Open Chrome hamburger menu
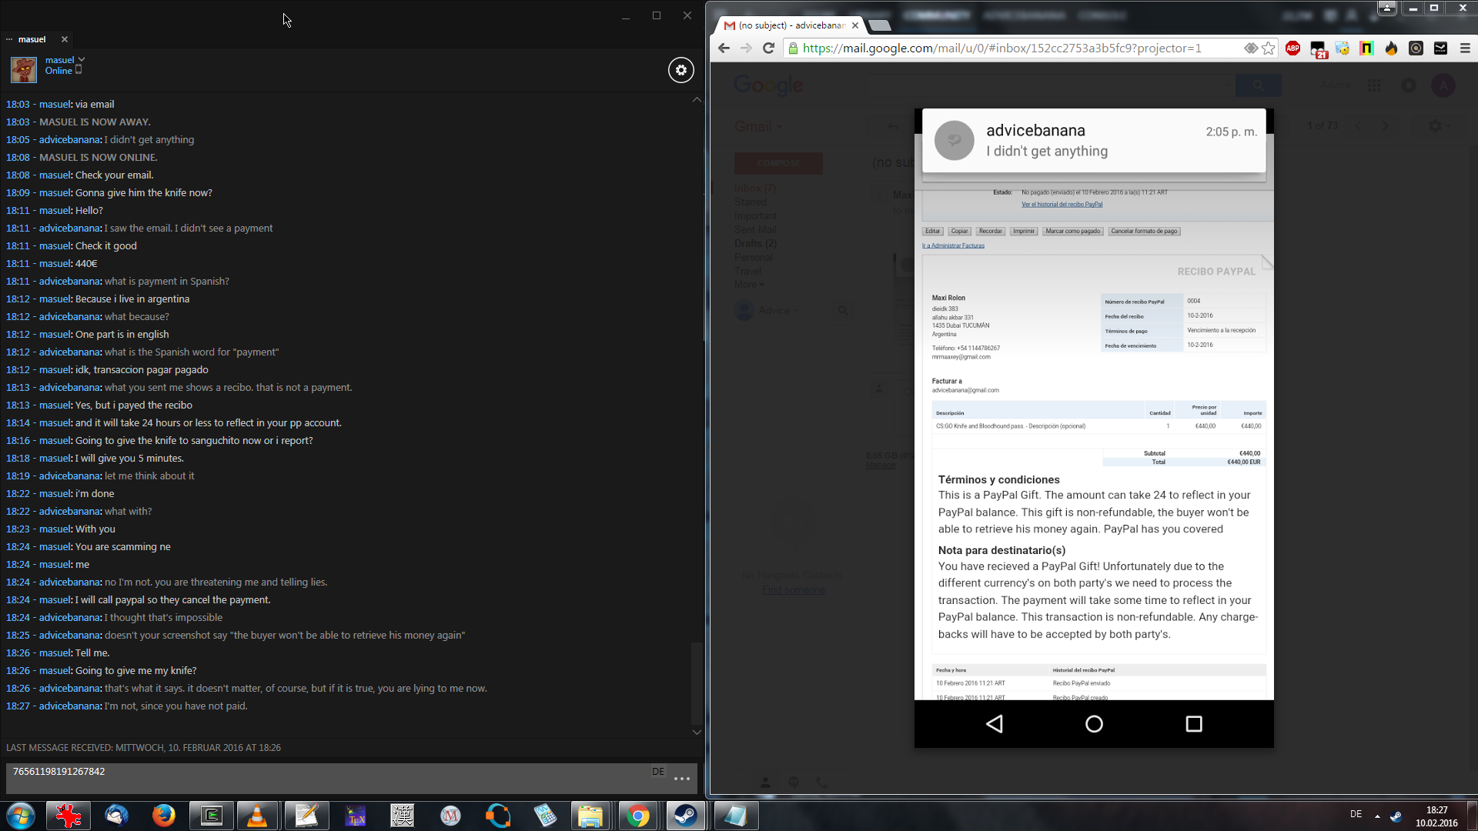 [x=1465, y=48]
